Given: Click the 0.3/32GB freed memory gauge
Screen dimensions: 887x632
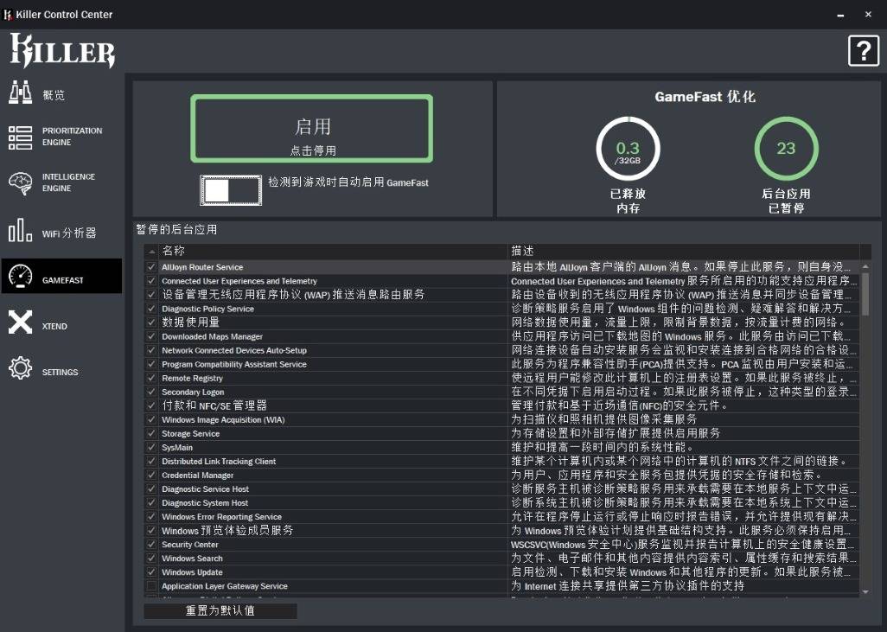Looking at the screenshot, I should coord(628,148).
